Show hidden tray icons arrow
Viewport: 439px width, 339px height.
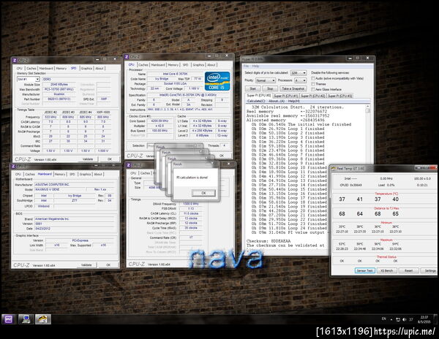(x=391, y=319)
